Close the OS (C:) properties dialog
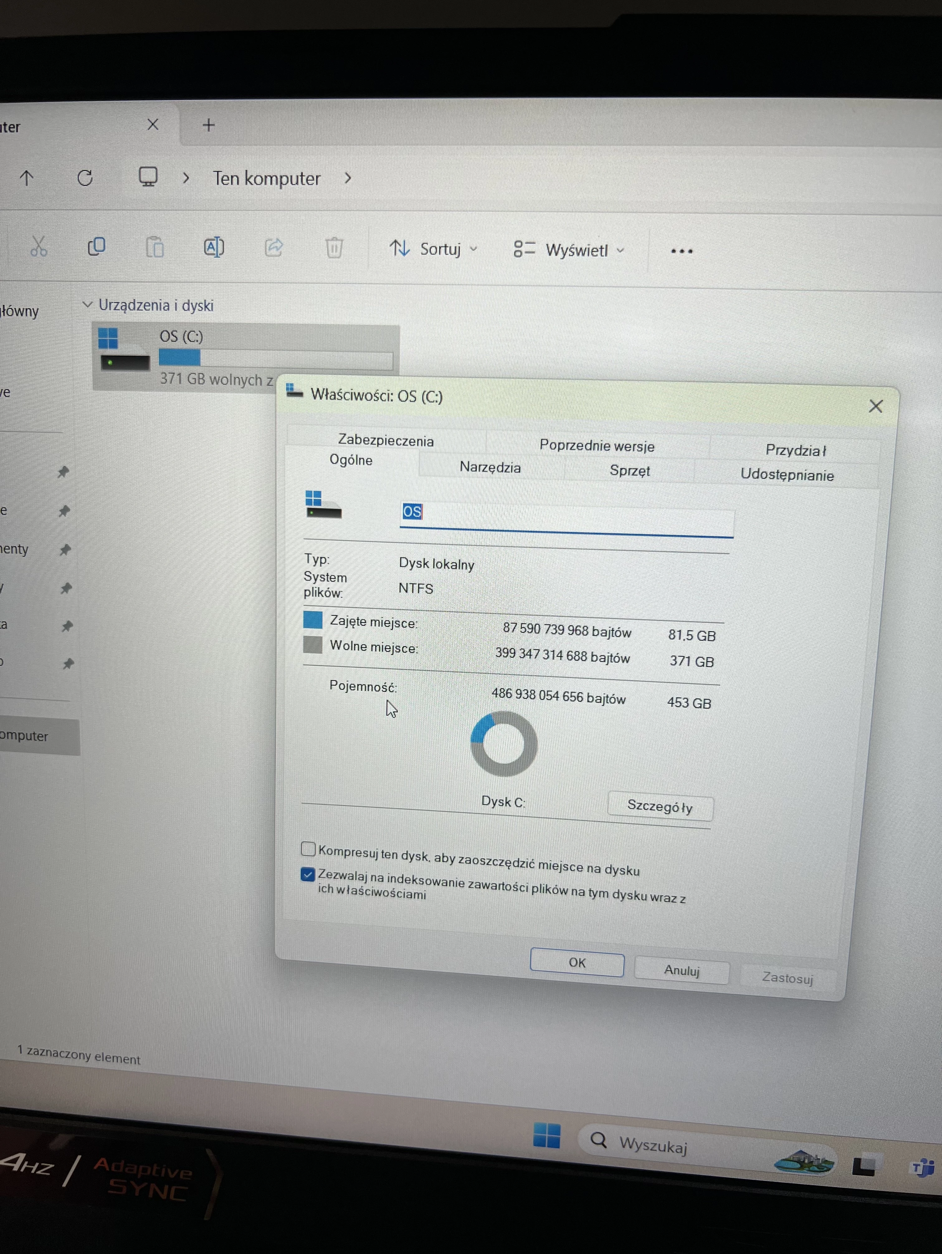942x1254 pixels. tap(876, 406)
